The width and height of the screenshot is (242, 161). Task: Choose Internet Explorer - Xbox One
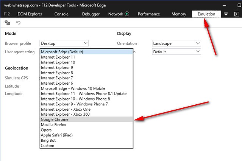(x=86, y=109)
